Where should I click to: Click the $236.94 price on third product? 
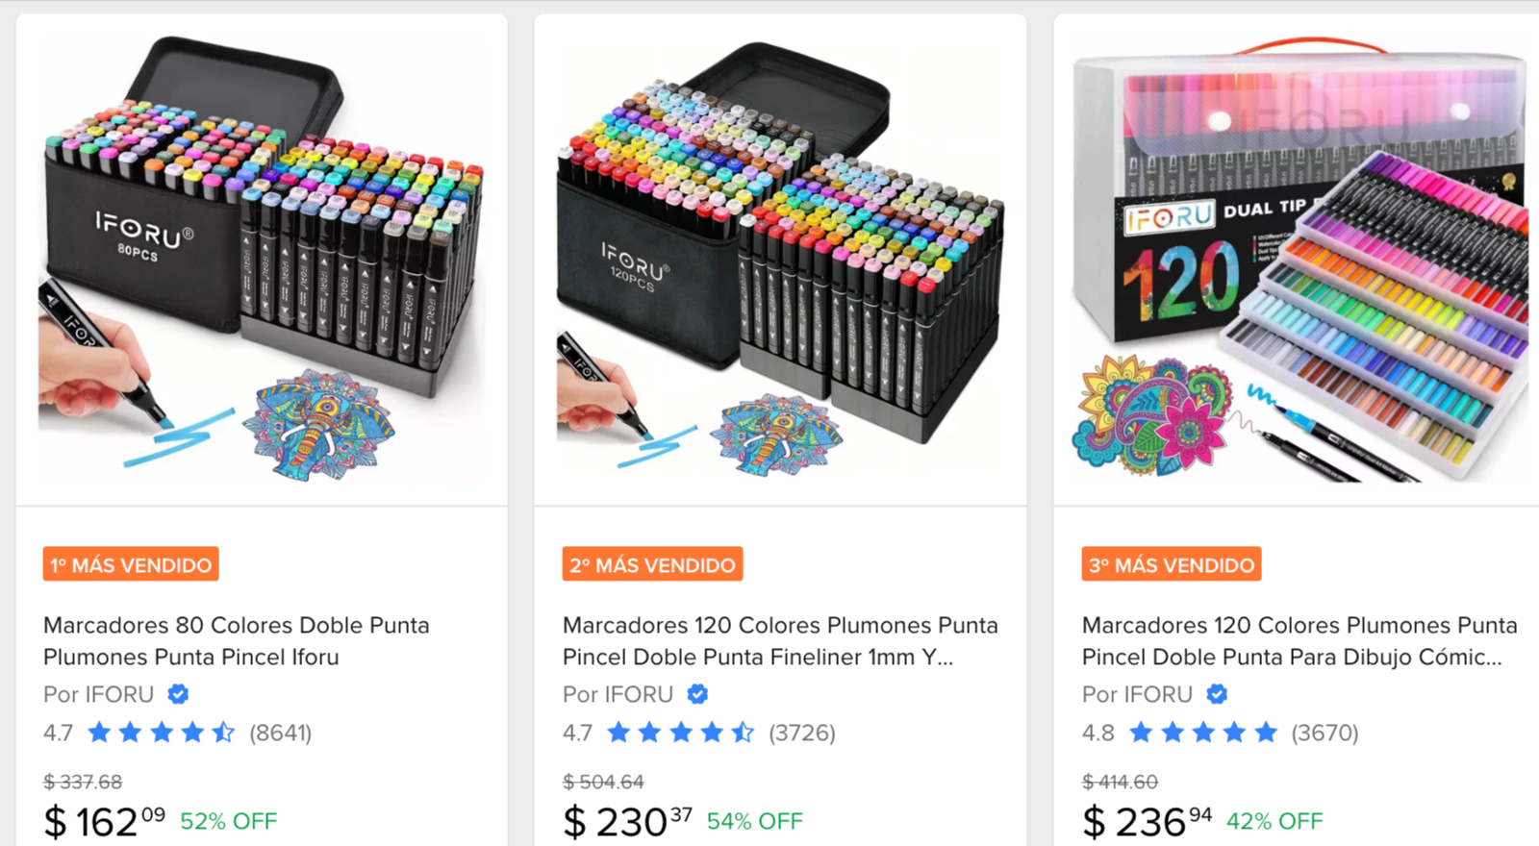click(1148, 822)
